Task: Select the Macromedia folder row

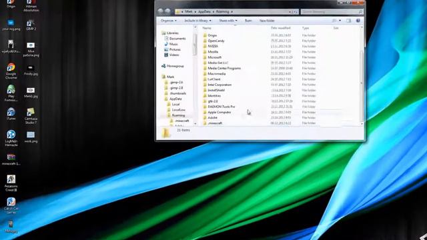Action: click(x=216, y=74)
